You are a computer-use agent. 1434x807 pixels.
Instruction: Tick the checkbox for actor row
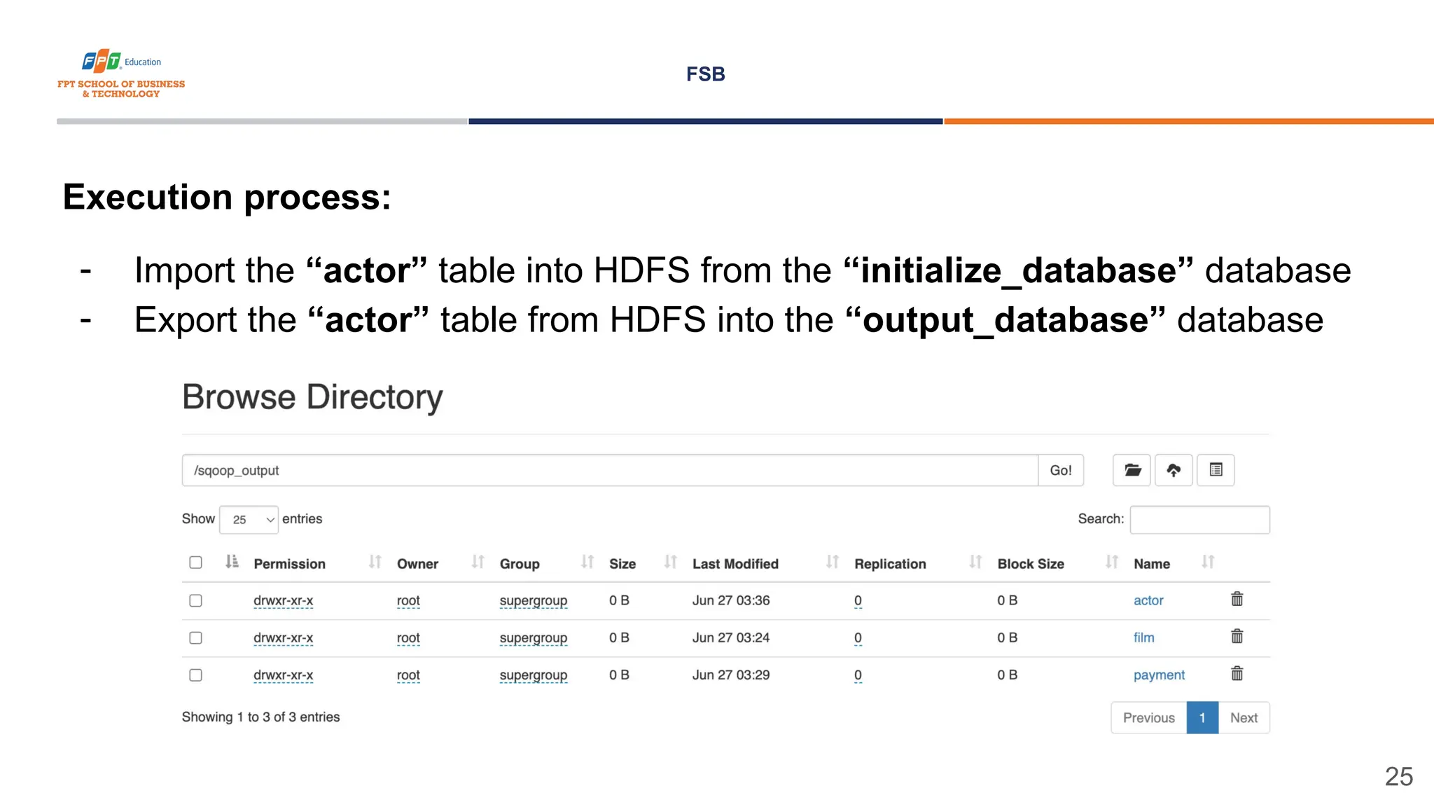coord(196,601)
